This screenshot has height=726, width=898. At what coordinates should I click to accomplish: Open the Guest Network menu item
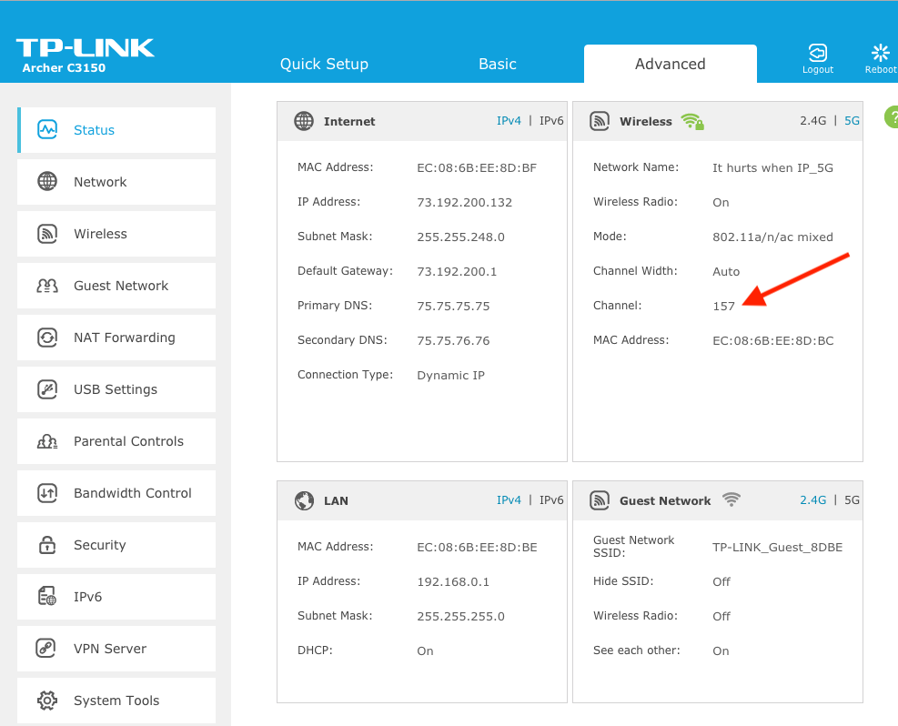coord(116,286)
